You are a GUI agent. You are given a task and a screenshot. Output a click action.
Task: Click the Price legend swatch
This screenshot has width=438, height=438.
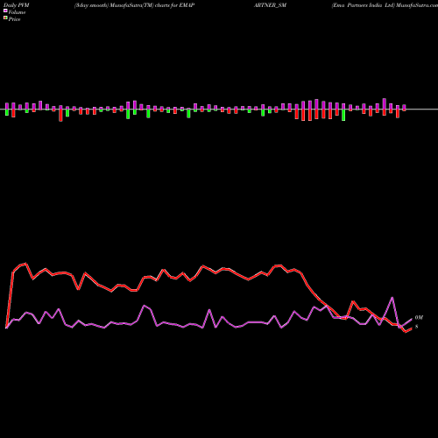point(5,18)
